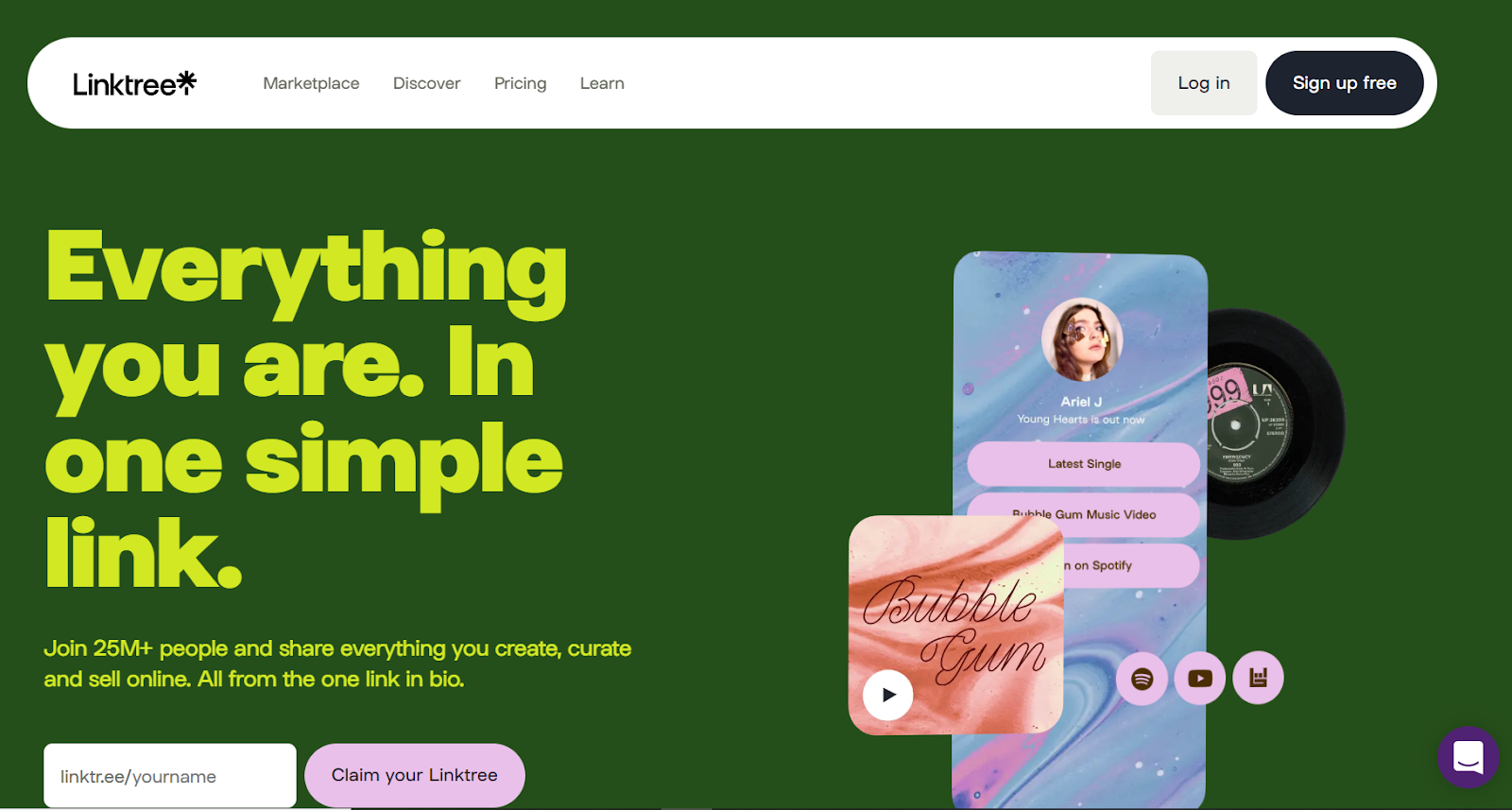
Task: Click the vinyl record image
Action: (x=1276, y=424)
